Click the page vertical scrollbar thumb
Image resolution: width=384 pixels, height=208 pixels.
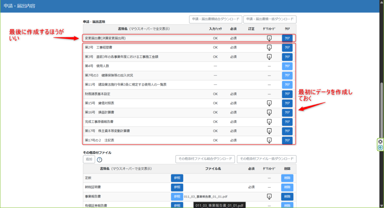[x=382, y=109]
